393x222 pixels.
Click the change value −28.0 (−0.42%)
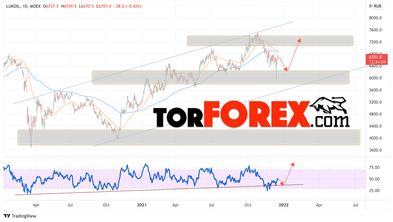point(127,6)
